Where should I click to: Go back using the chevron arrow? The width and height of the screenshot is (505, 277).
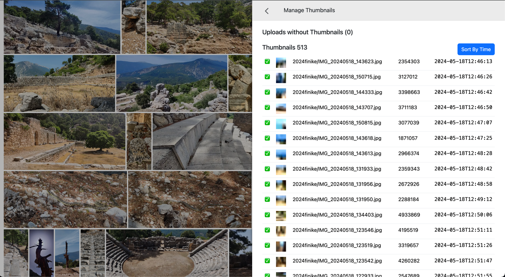point(267,11)
